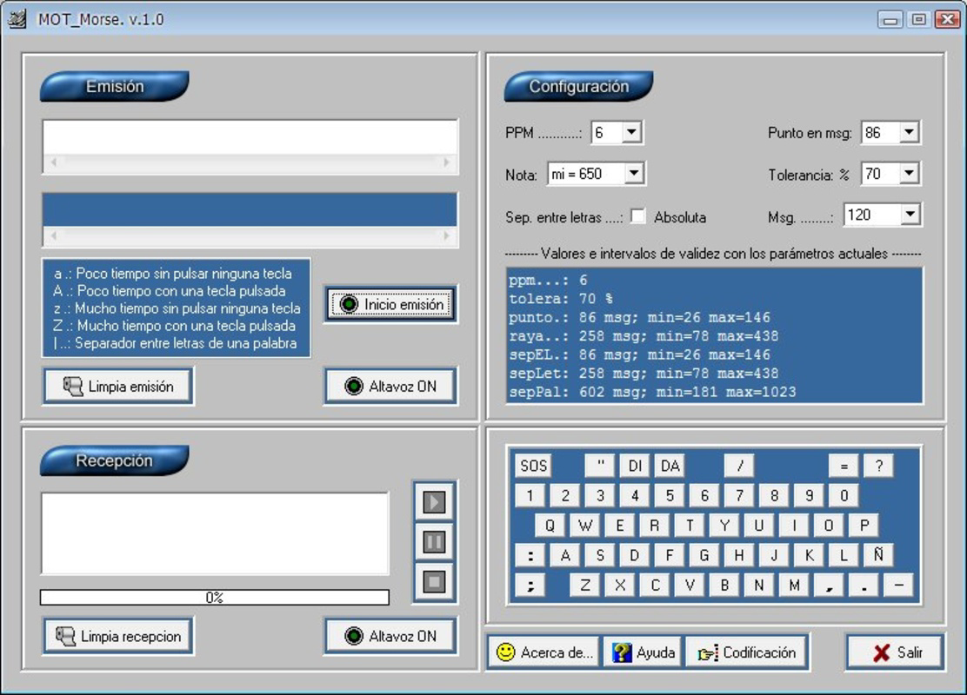Image resolution: width=967 pixels, height=695 pixels.
Task: Click into the blue emission code field
Action: pyautogui.click(x=250, y=210)
